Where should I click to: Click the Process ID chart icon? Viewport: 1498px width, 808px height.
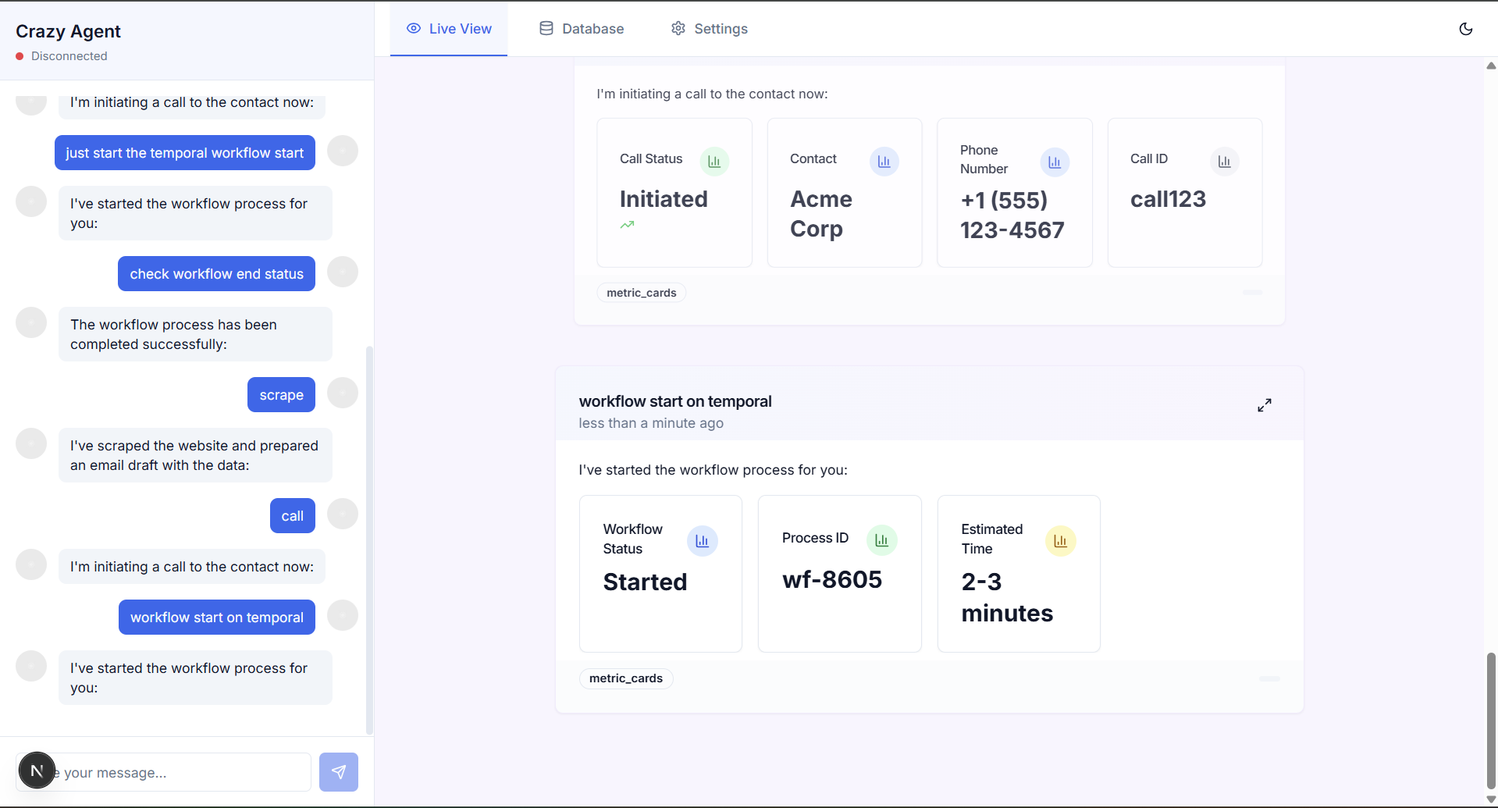click(882, 540)
